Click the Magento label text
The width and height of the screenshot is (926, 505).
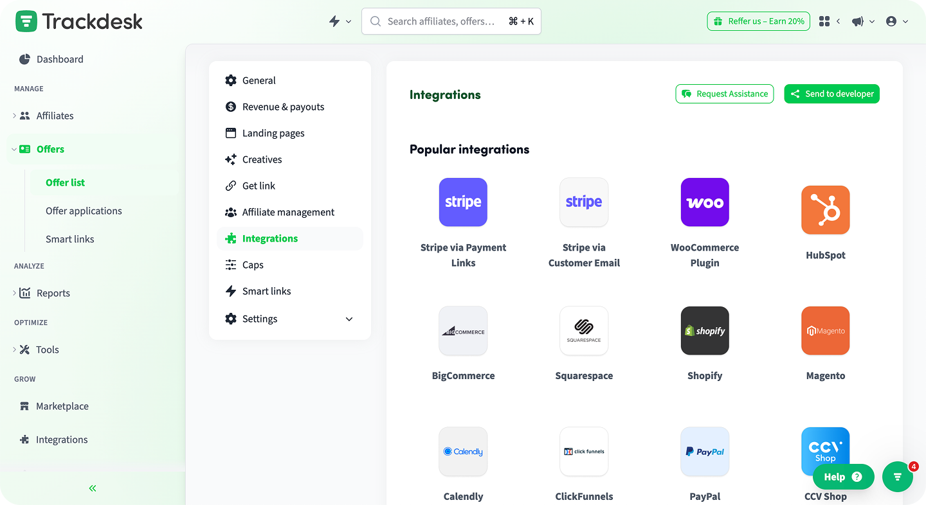(x=826, y=376)
